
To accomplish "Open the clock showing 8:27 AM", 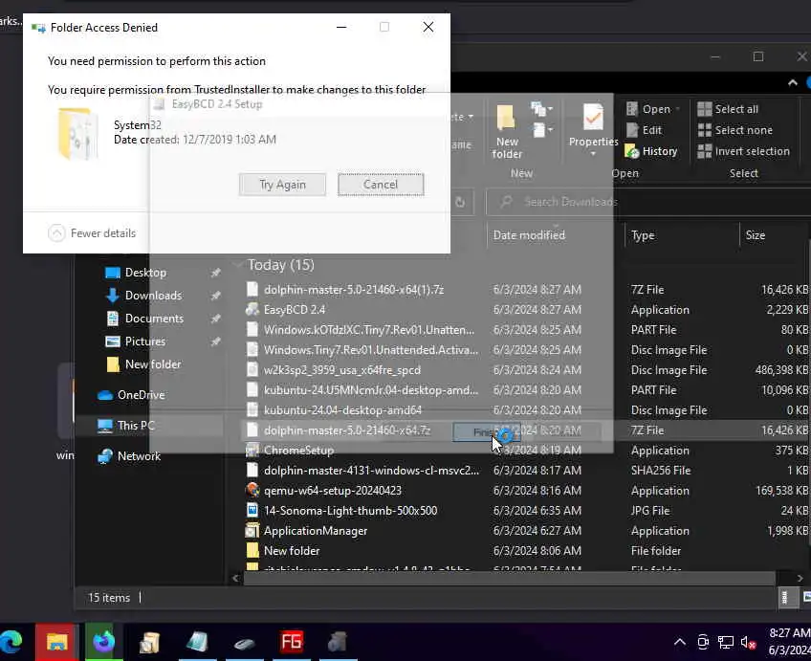I will (x=788, y=642).
